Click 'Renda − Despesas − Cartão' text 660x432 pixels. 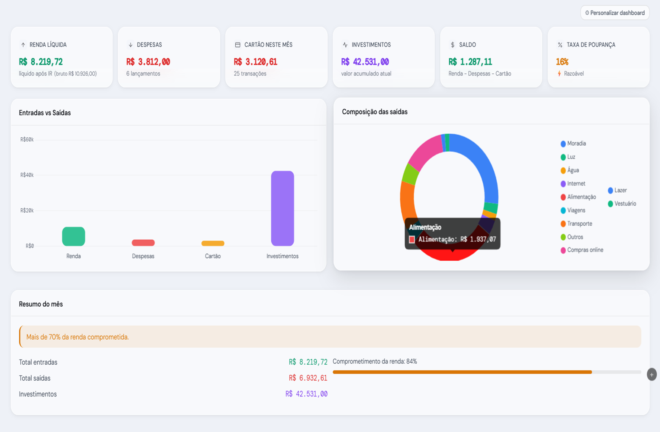[x=480, y=74]
